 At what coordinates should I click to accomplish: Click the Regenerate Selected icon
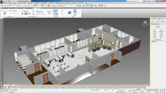(x=62, y=12)
